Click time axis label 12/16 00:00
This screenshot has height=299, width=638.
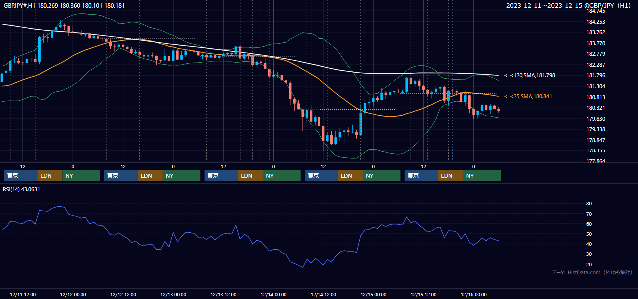point(473,294)
